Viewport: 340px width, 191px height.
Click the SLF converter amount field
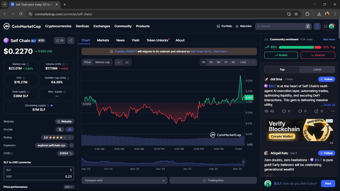39,170
